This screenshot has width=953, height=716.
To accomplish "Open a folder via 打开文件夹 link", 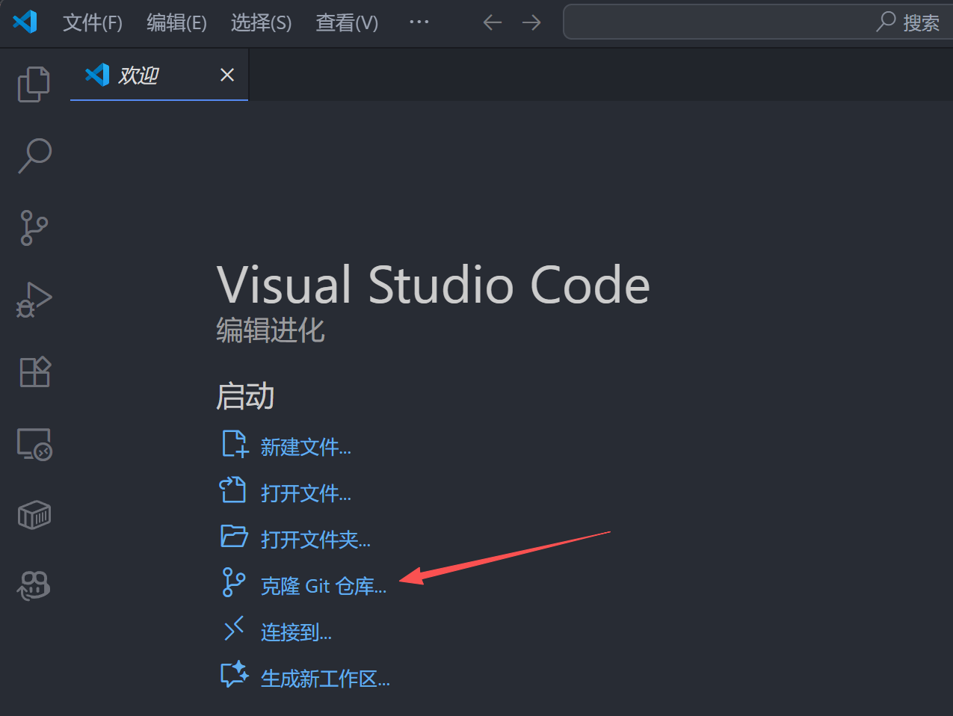I will [x=315, y=539].
